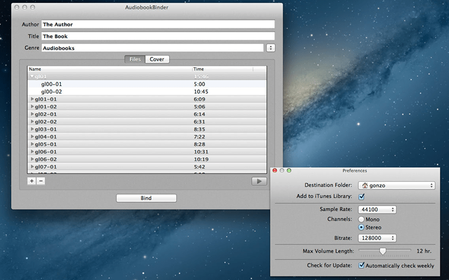Screen dimensions: 449x280
Task: Click the 7:22 time for gl04-01
Action: (x=199, y=137)
